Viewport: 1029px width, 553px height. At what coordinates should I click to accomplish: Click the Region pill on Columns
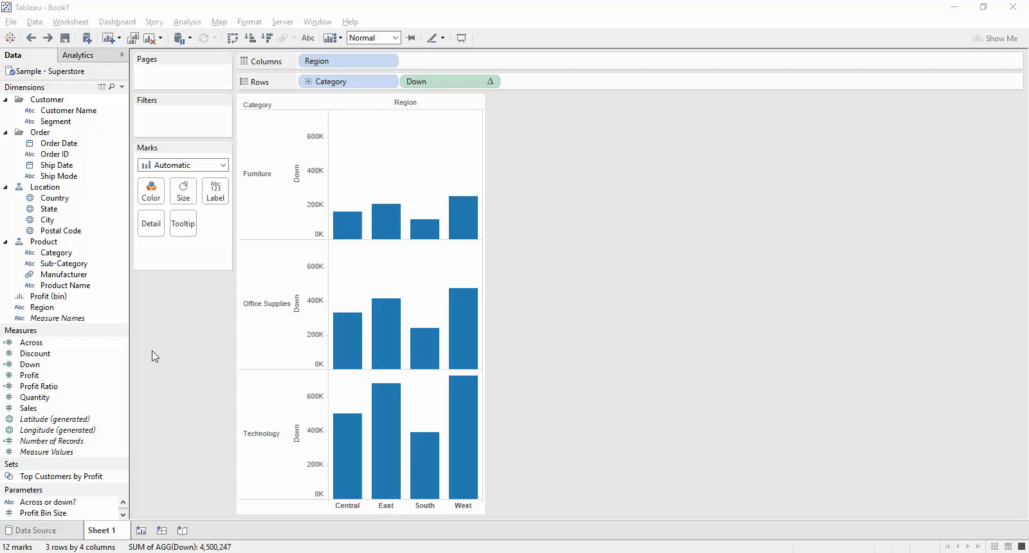pos(349,61)
